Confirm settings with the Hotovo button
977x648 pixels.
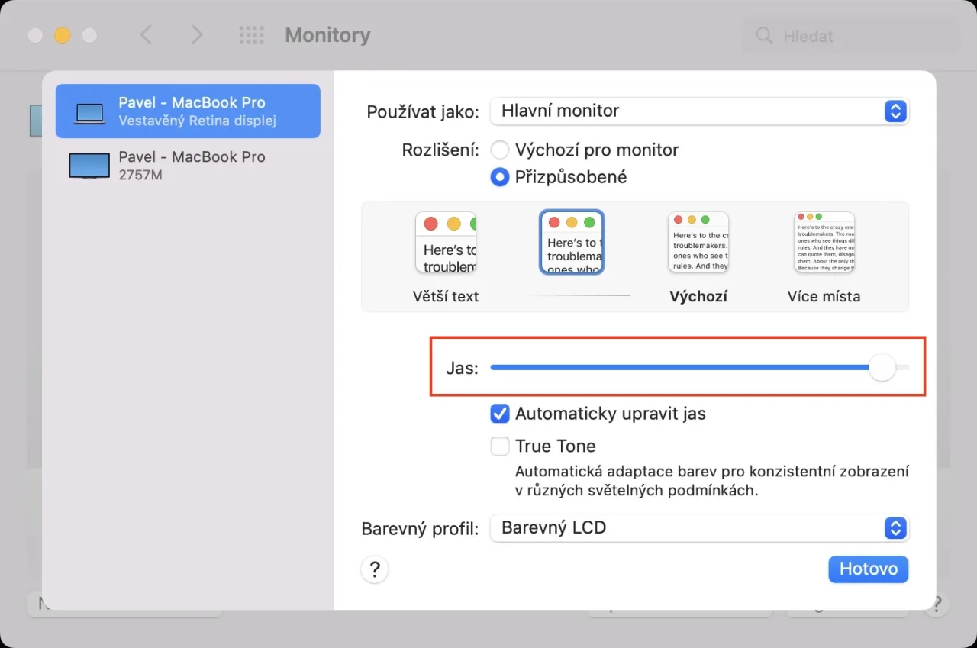coord(868,569)
